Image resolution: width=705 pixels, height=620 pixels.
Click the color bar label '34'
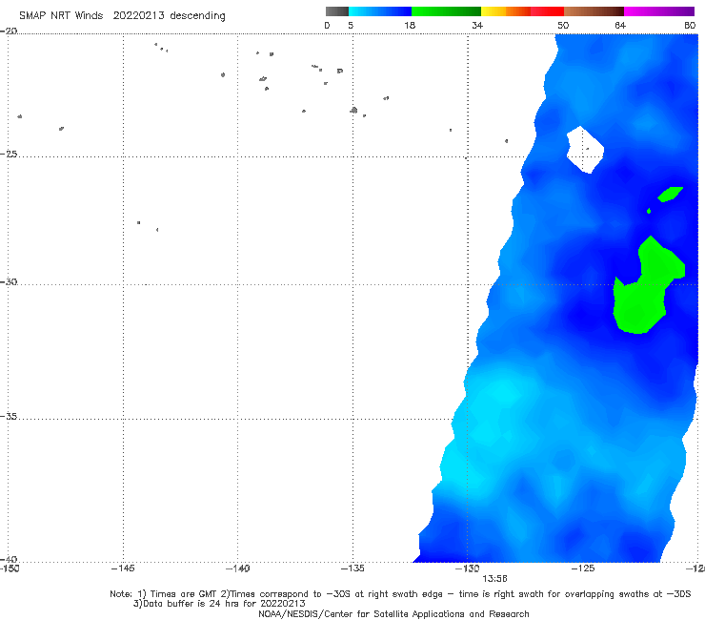coord(477,25)
